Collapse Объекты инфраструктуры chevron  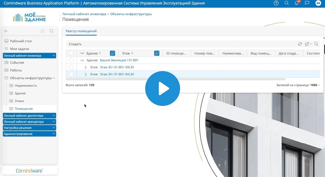pyautogui.click(x=54, y=78)
